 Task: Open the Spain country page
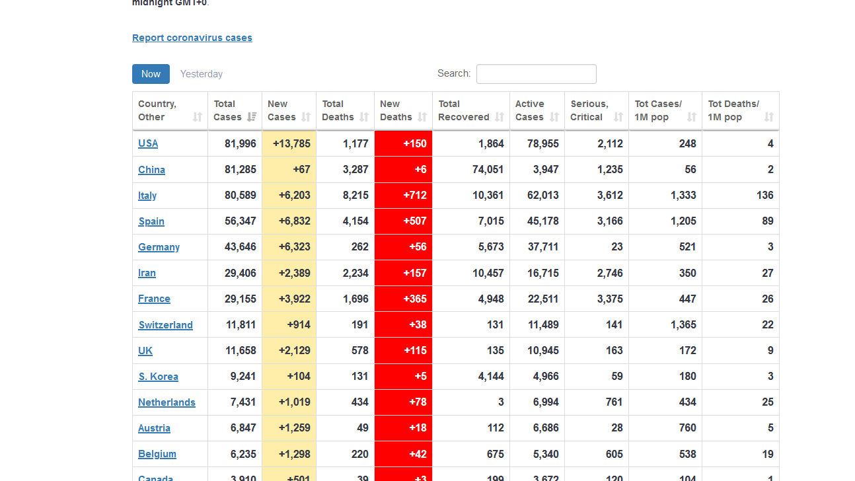[151, 221]
